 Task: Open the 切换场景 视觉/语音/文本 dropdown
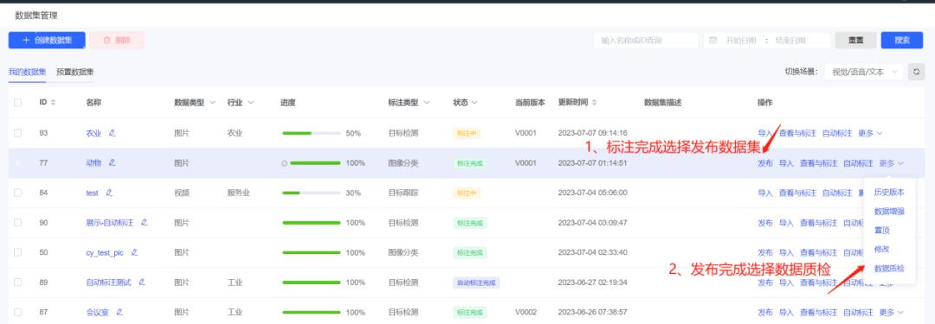coord(864,72)
